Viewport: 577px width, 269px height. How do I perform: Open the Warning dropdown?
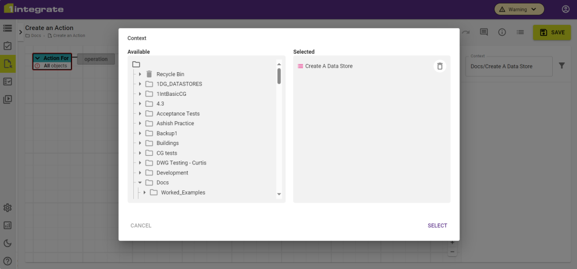tap(519, 9)
